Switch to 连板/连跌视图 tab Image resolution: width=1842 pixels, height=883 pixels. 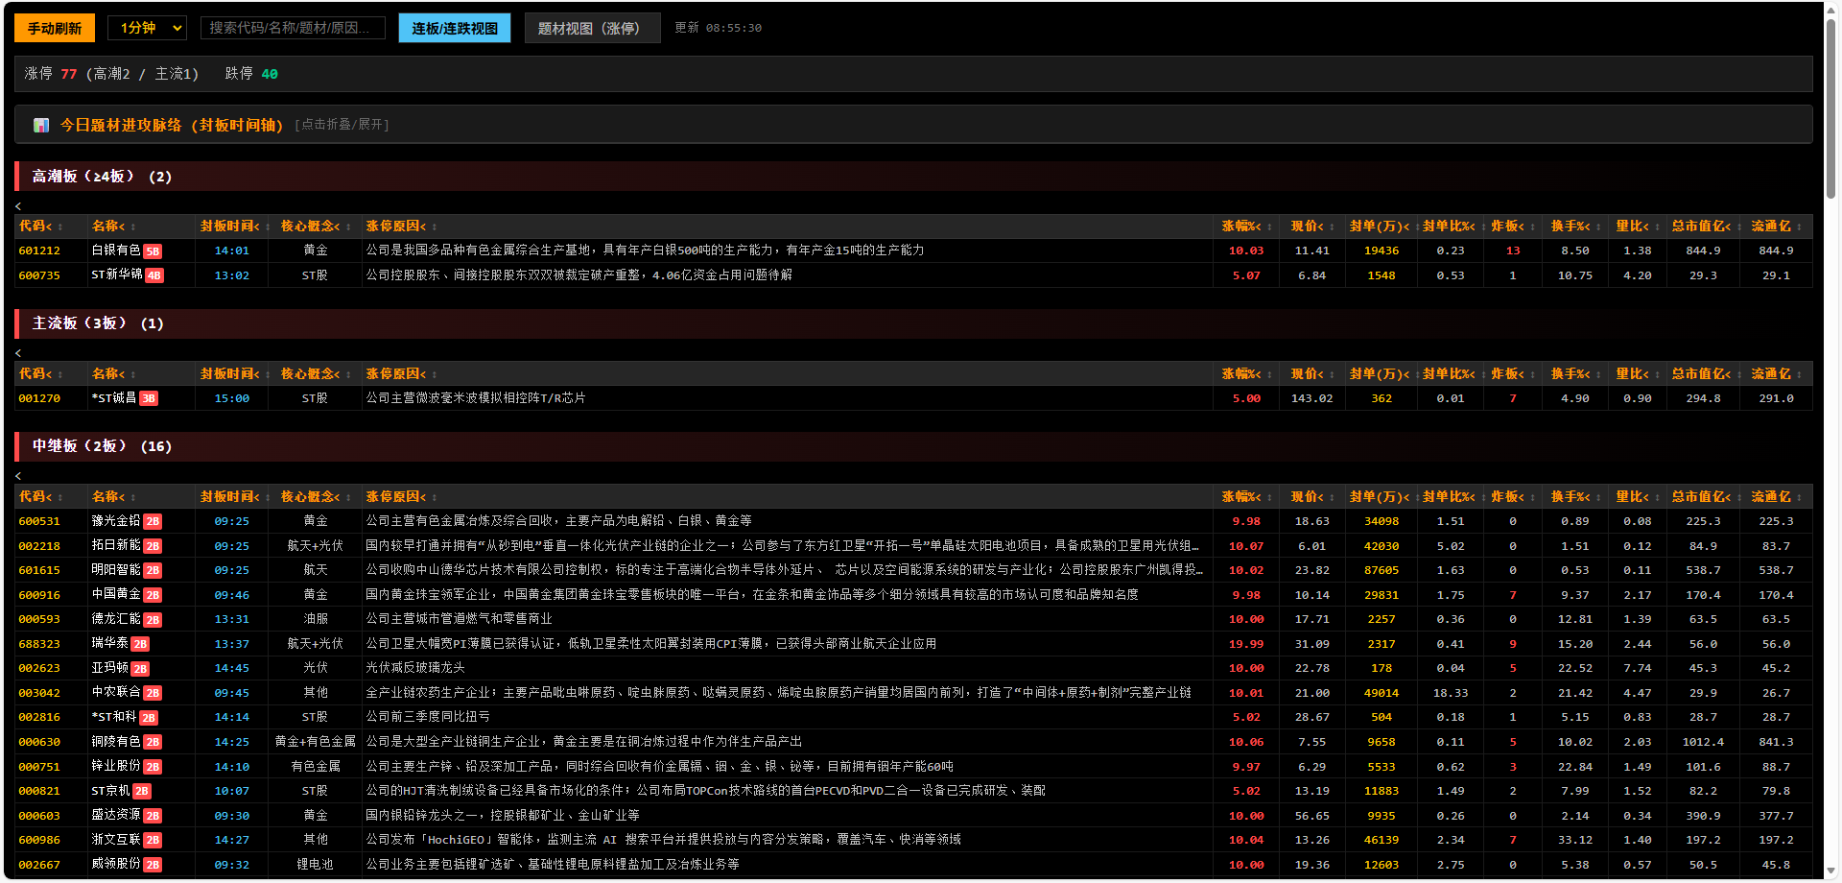coord(454,28)
